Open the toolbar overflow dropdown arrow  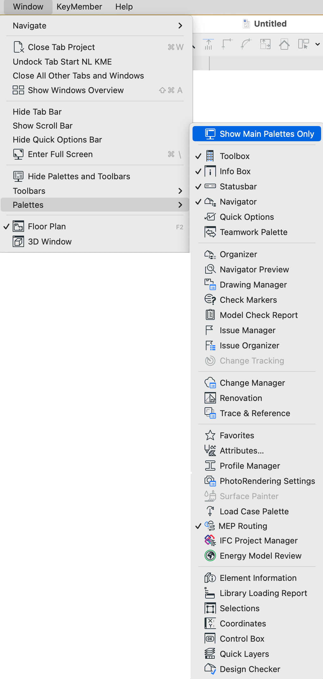[317, 44]
